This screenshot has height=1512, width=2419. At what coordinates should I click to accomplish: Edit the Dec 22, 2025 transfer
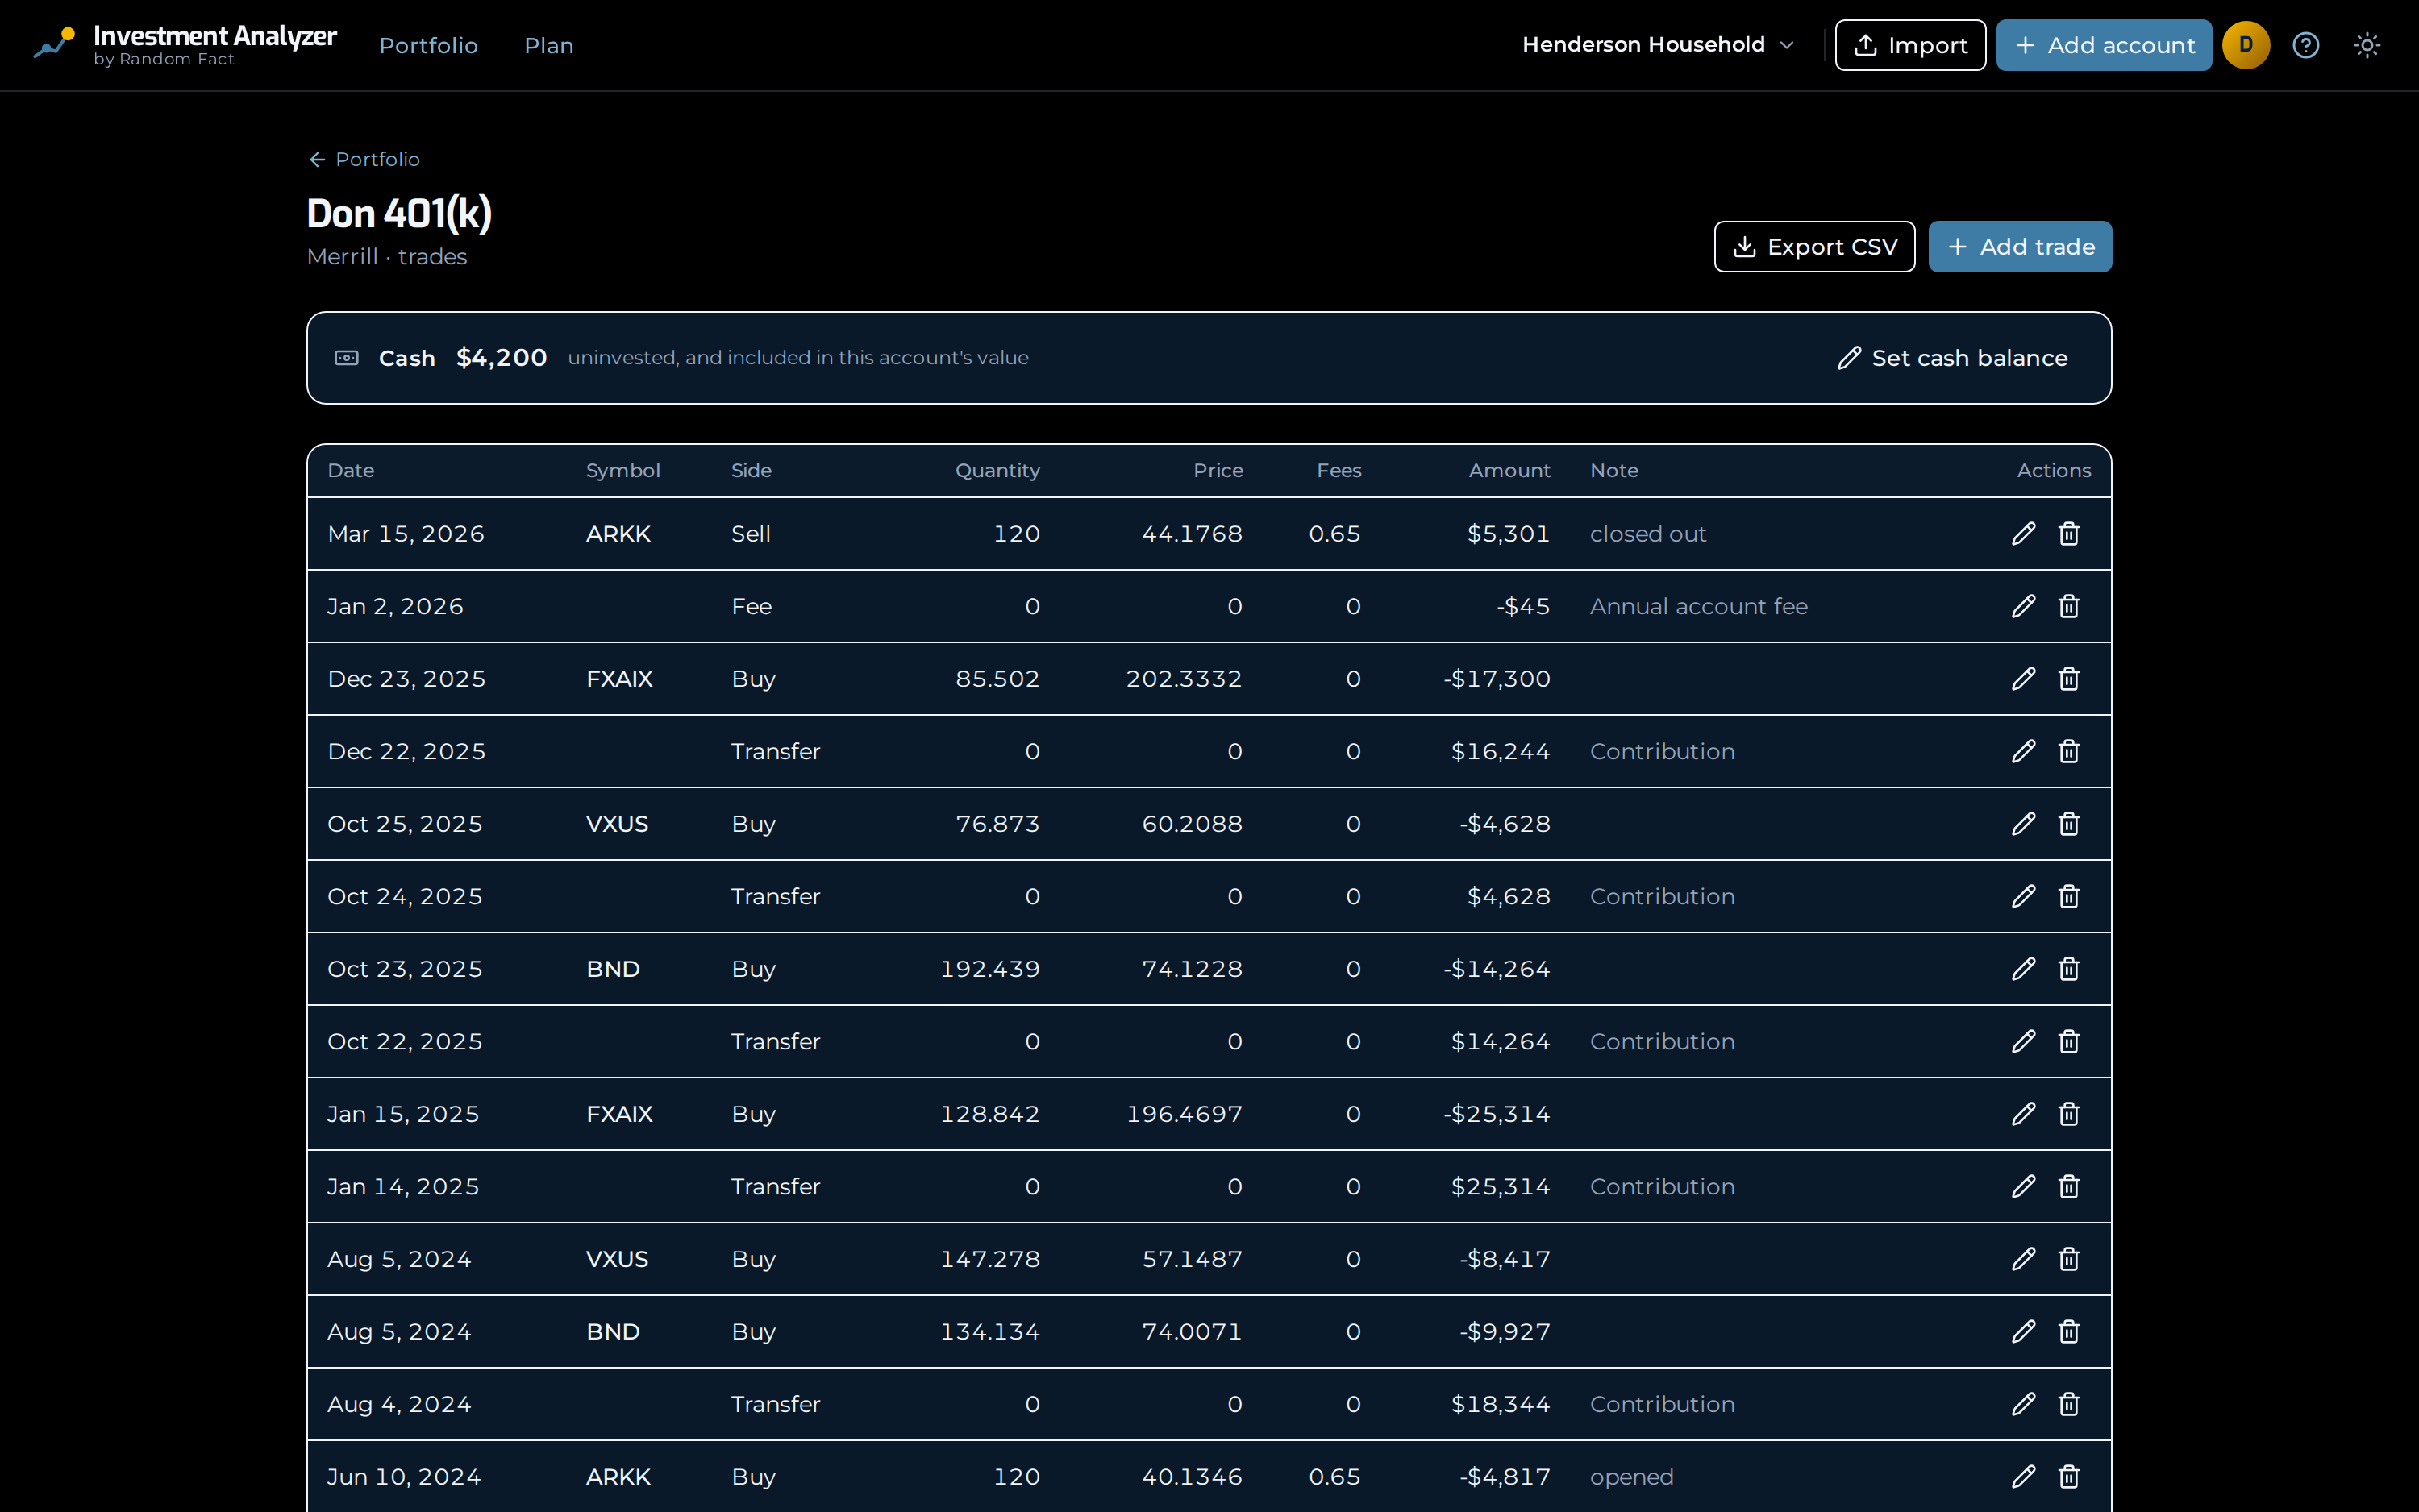click(x=2023, y=751)
